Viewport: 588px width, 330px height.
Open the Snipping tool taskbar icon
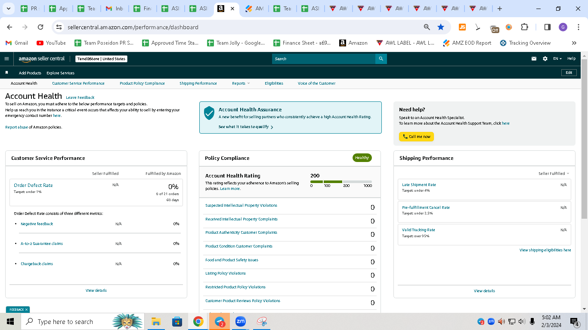point(262,321)
